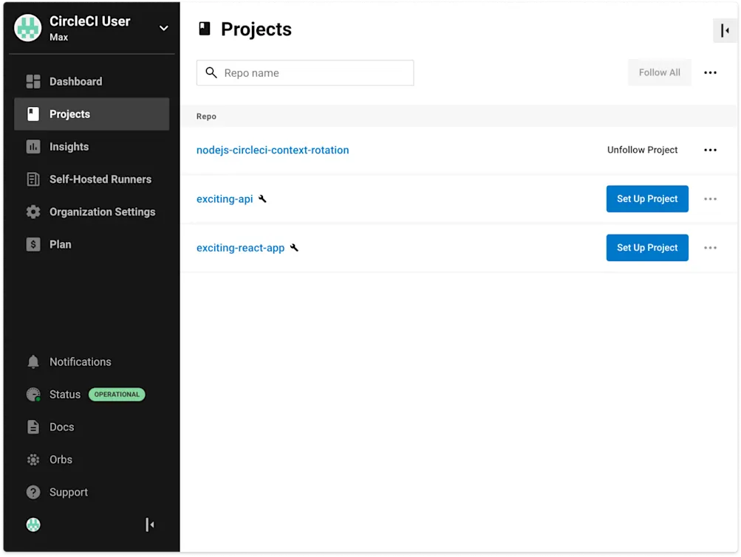View the Plan page using dollar icon
The height and width of the screenshot is (557, 741).
pos(33,244)
